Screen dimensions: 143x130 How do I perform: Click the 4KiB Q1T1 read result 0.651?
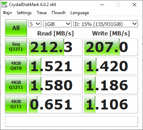[x=55, y=104]
